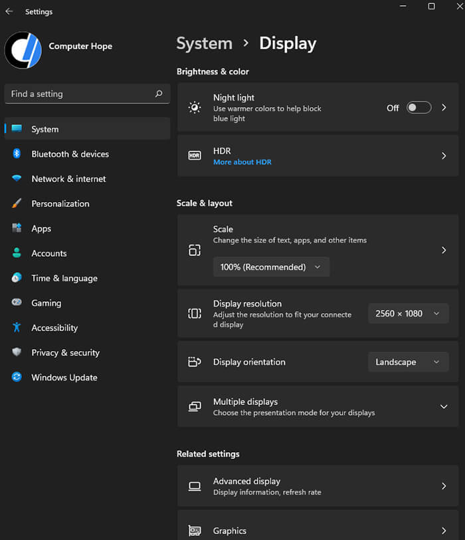Viewport: 465px width, 540px height.
Task: Click the back arrow button
Action: 9,11
